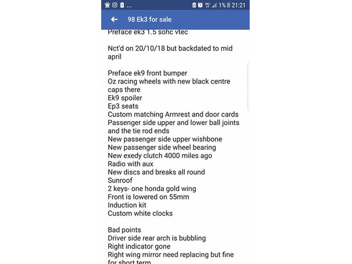This screenshot has height=264, width=352.
Task: Tap the crown notification icon in the status bar
Action: [107, 5]
